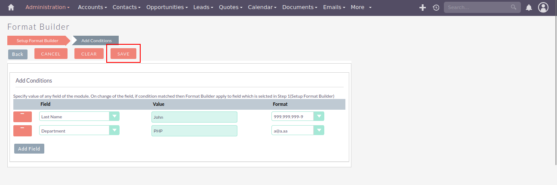
Task: Remove the Department condition row
Action: click(x=22, y=131)
